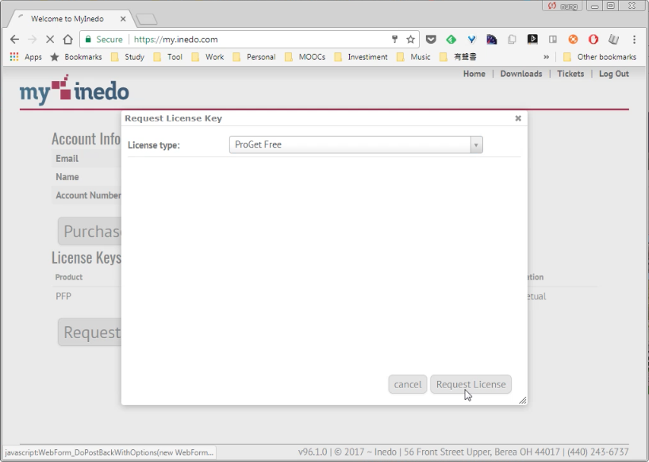Bookmark this page with star icon
This screenshot has height=462, width=649.
(410, 40)
